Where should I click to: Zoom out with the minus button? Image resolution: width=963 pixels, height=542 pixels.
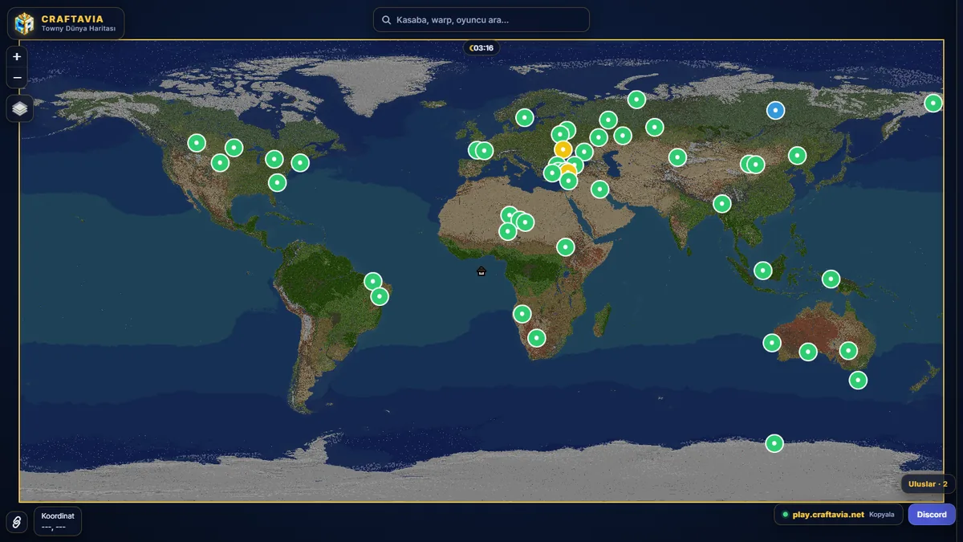18,78
